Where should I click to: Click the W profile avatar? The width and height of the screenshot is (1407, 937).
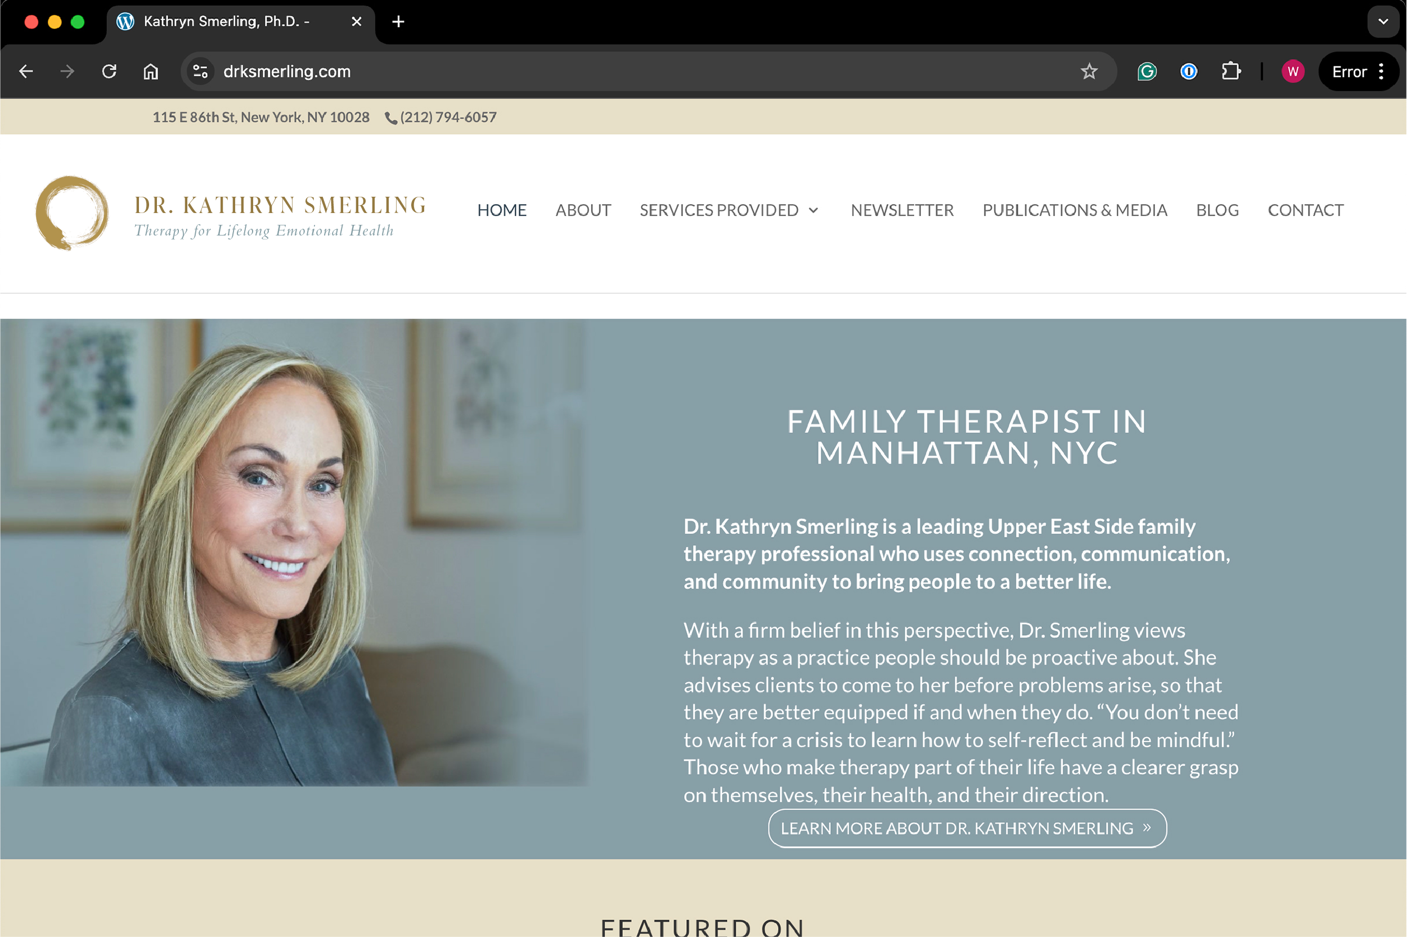point(1293,72)
